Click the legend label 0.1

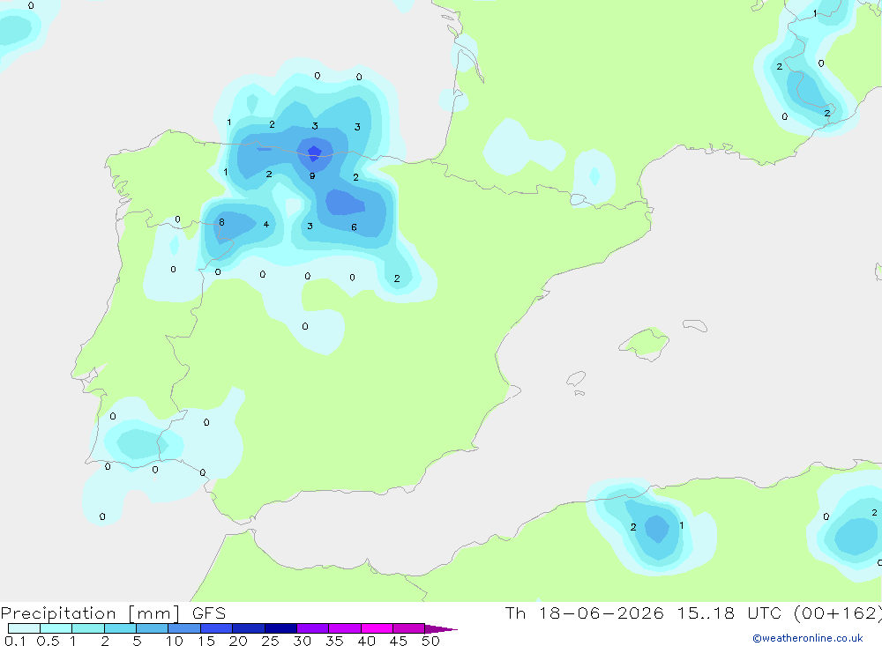[15, 641]
